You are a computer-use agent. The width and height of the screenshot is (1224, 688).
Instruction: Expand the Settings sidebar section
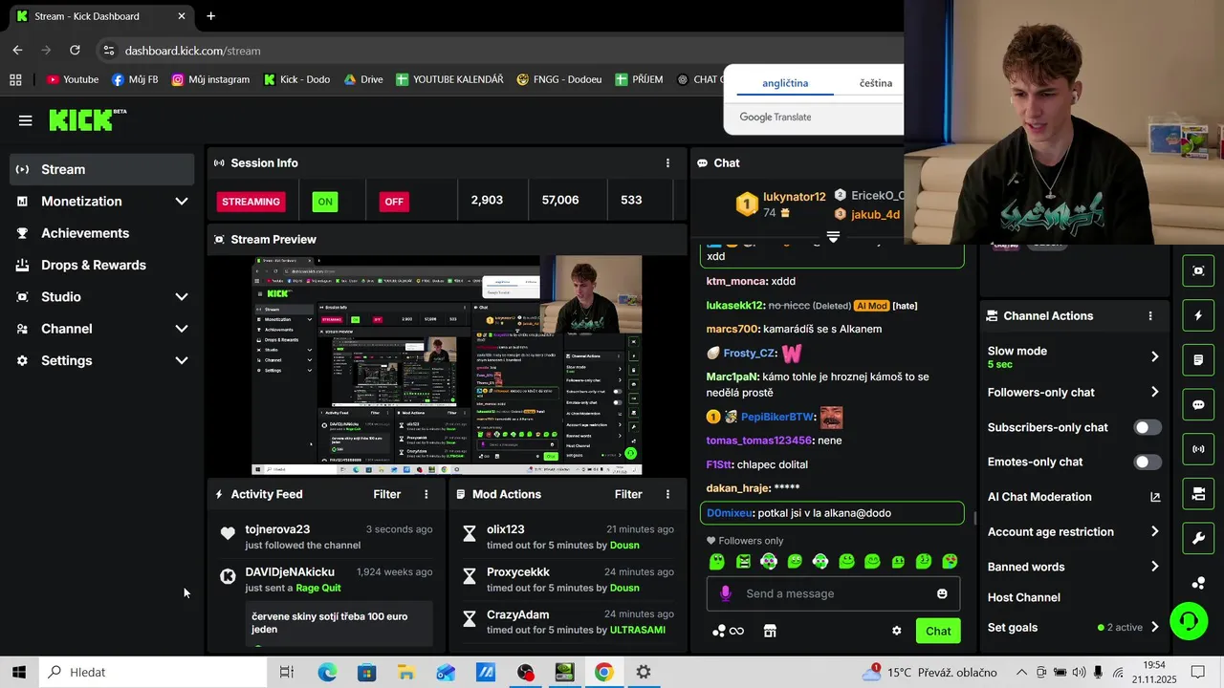[102, 360]
